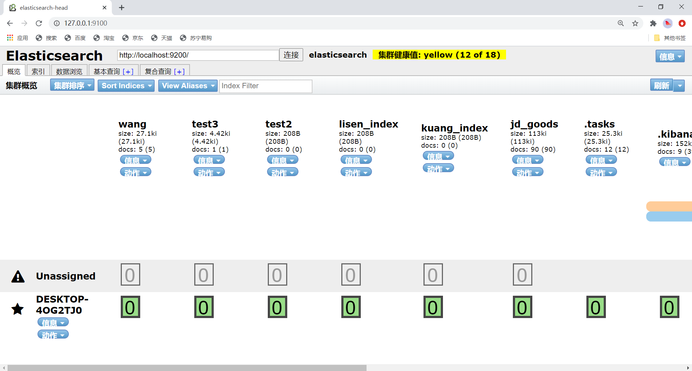Screen dimensions: 692x371
Task: Click the green primary shard 0 of .tasks
Action: tap(596, 307)
